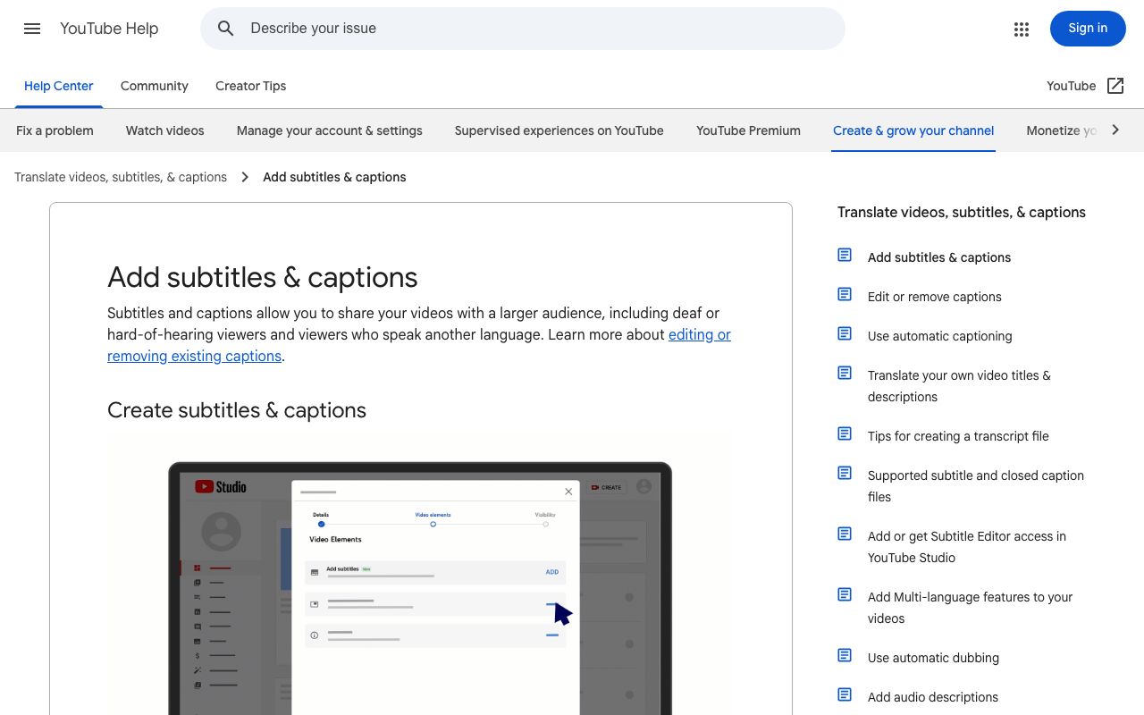
Task: Open Add Multi-language features to your videos
Action: (971, 608)
